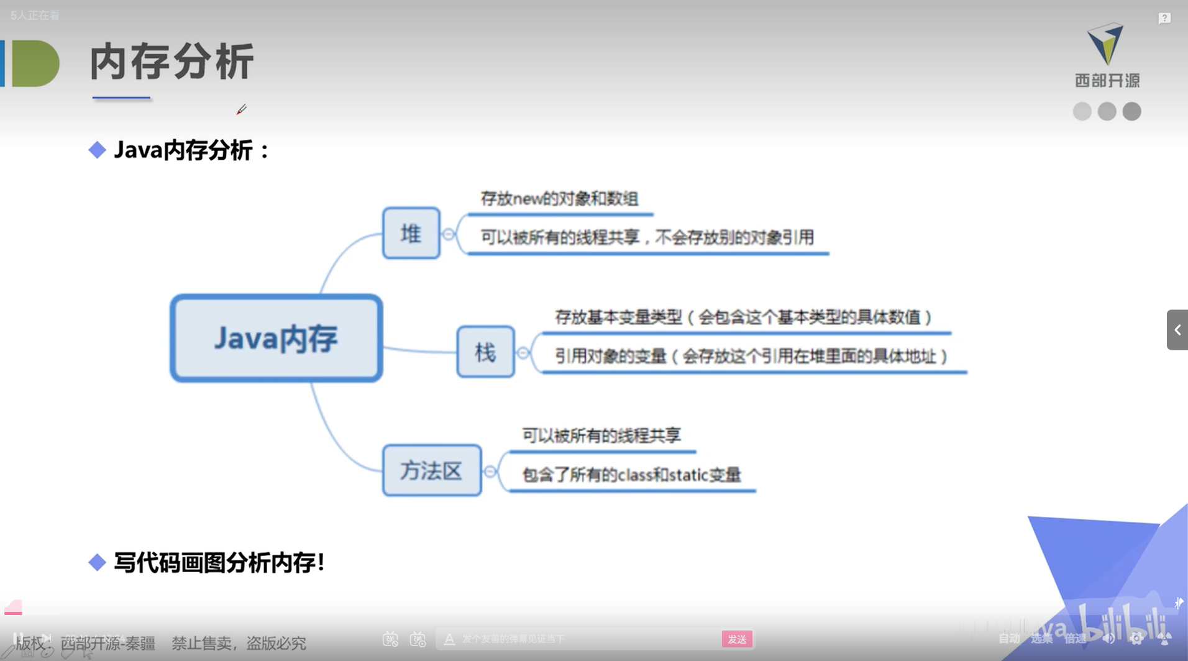Select the 栈 node box
The height and width of the screenshot is (661, 1188).
click(486, 352)
